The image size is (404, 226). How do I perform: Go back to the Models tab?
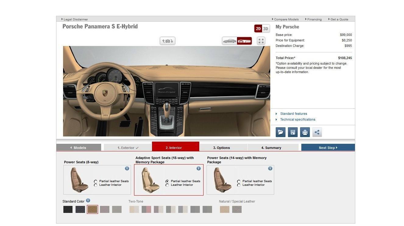pos(79,147)
